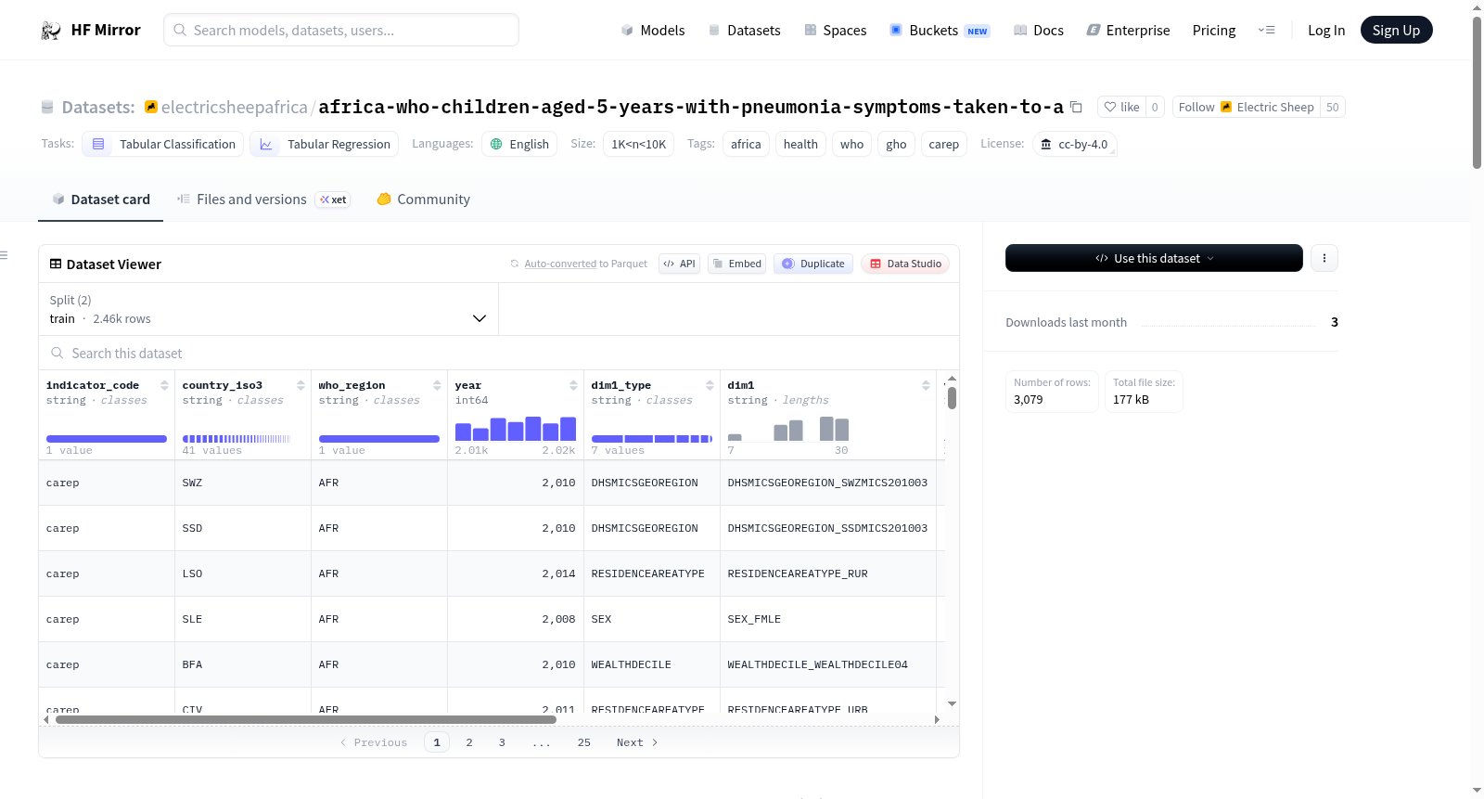
Task: Open the Models page
Action: click(653, 31)
